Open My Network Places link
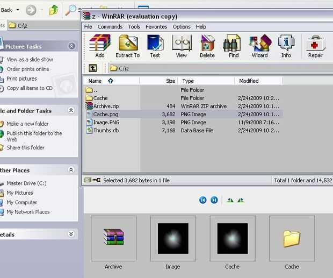333x278 pixels. [28, 212]
